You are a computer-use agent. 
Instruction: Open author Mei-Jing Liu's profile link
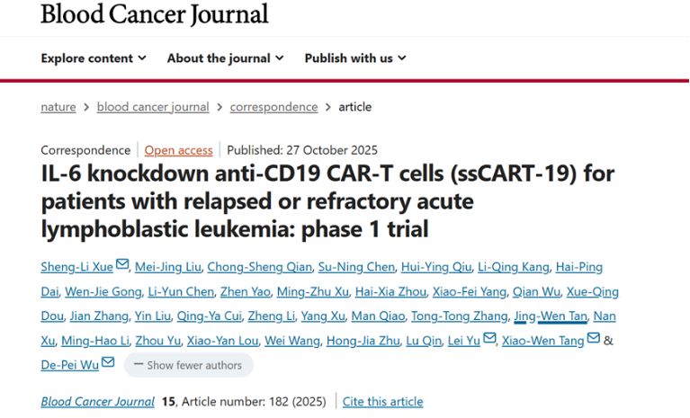(x=167, y=267)
